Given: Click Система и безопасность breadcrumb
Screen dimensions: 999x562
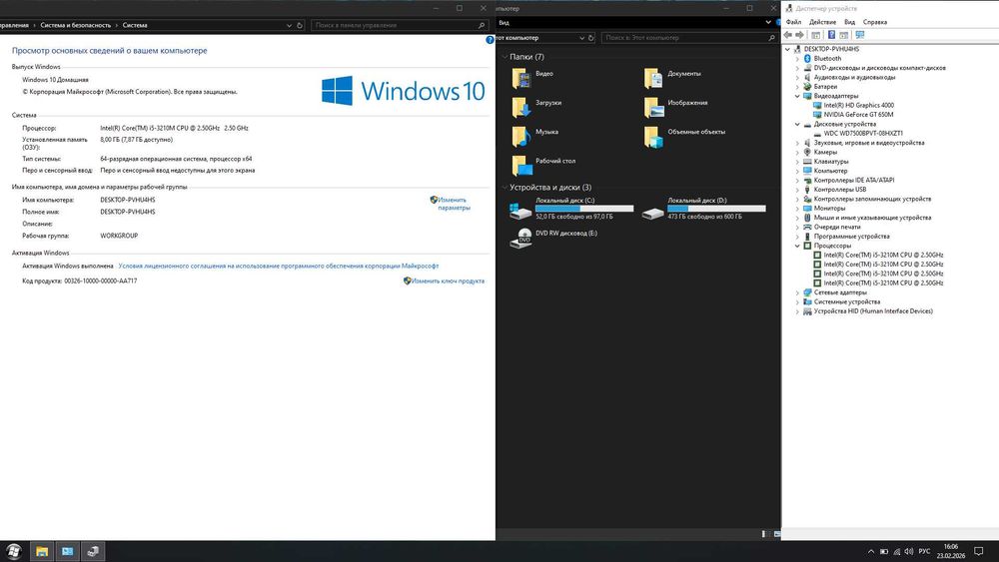Looking at the screenshot, I should [75, 26].
